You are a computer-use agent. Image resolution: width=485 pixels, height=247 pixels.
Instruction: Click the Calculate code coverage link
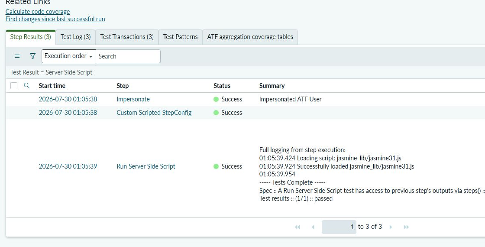tap(38, 12)
